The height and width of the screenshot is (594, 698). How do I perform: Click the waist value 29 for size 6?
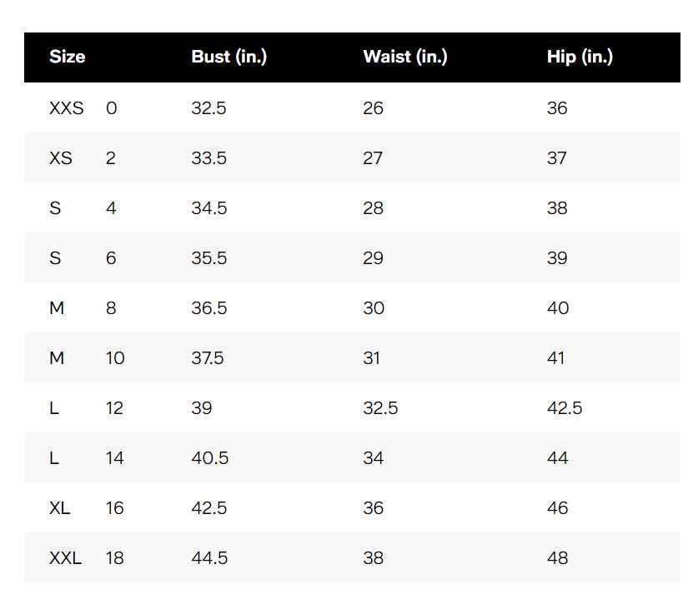pyautogui.click(x=373, y=258)
